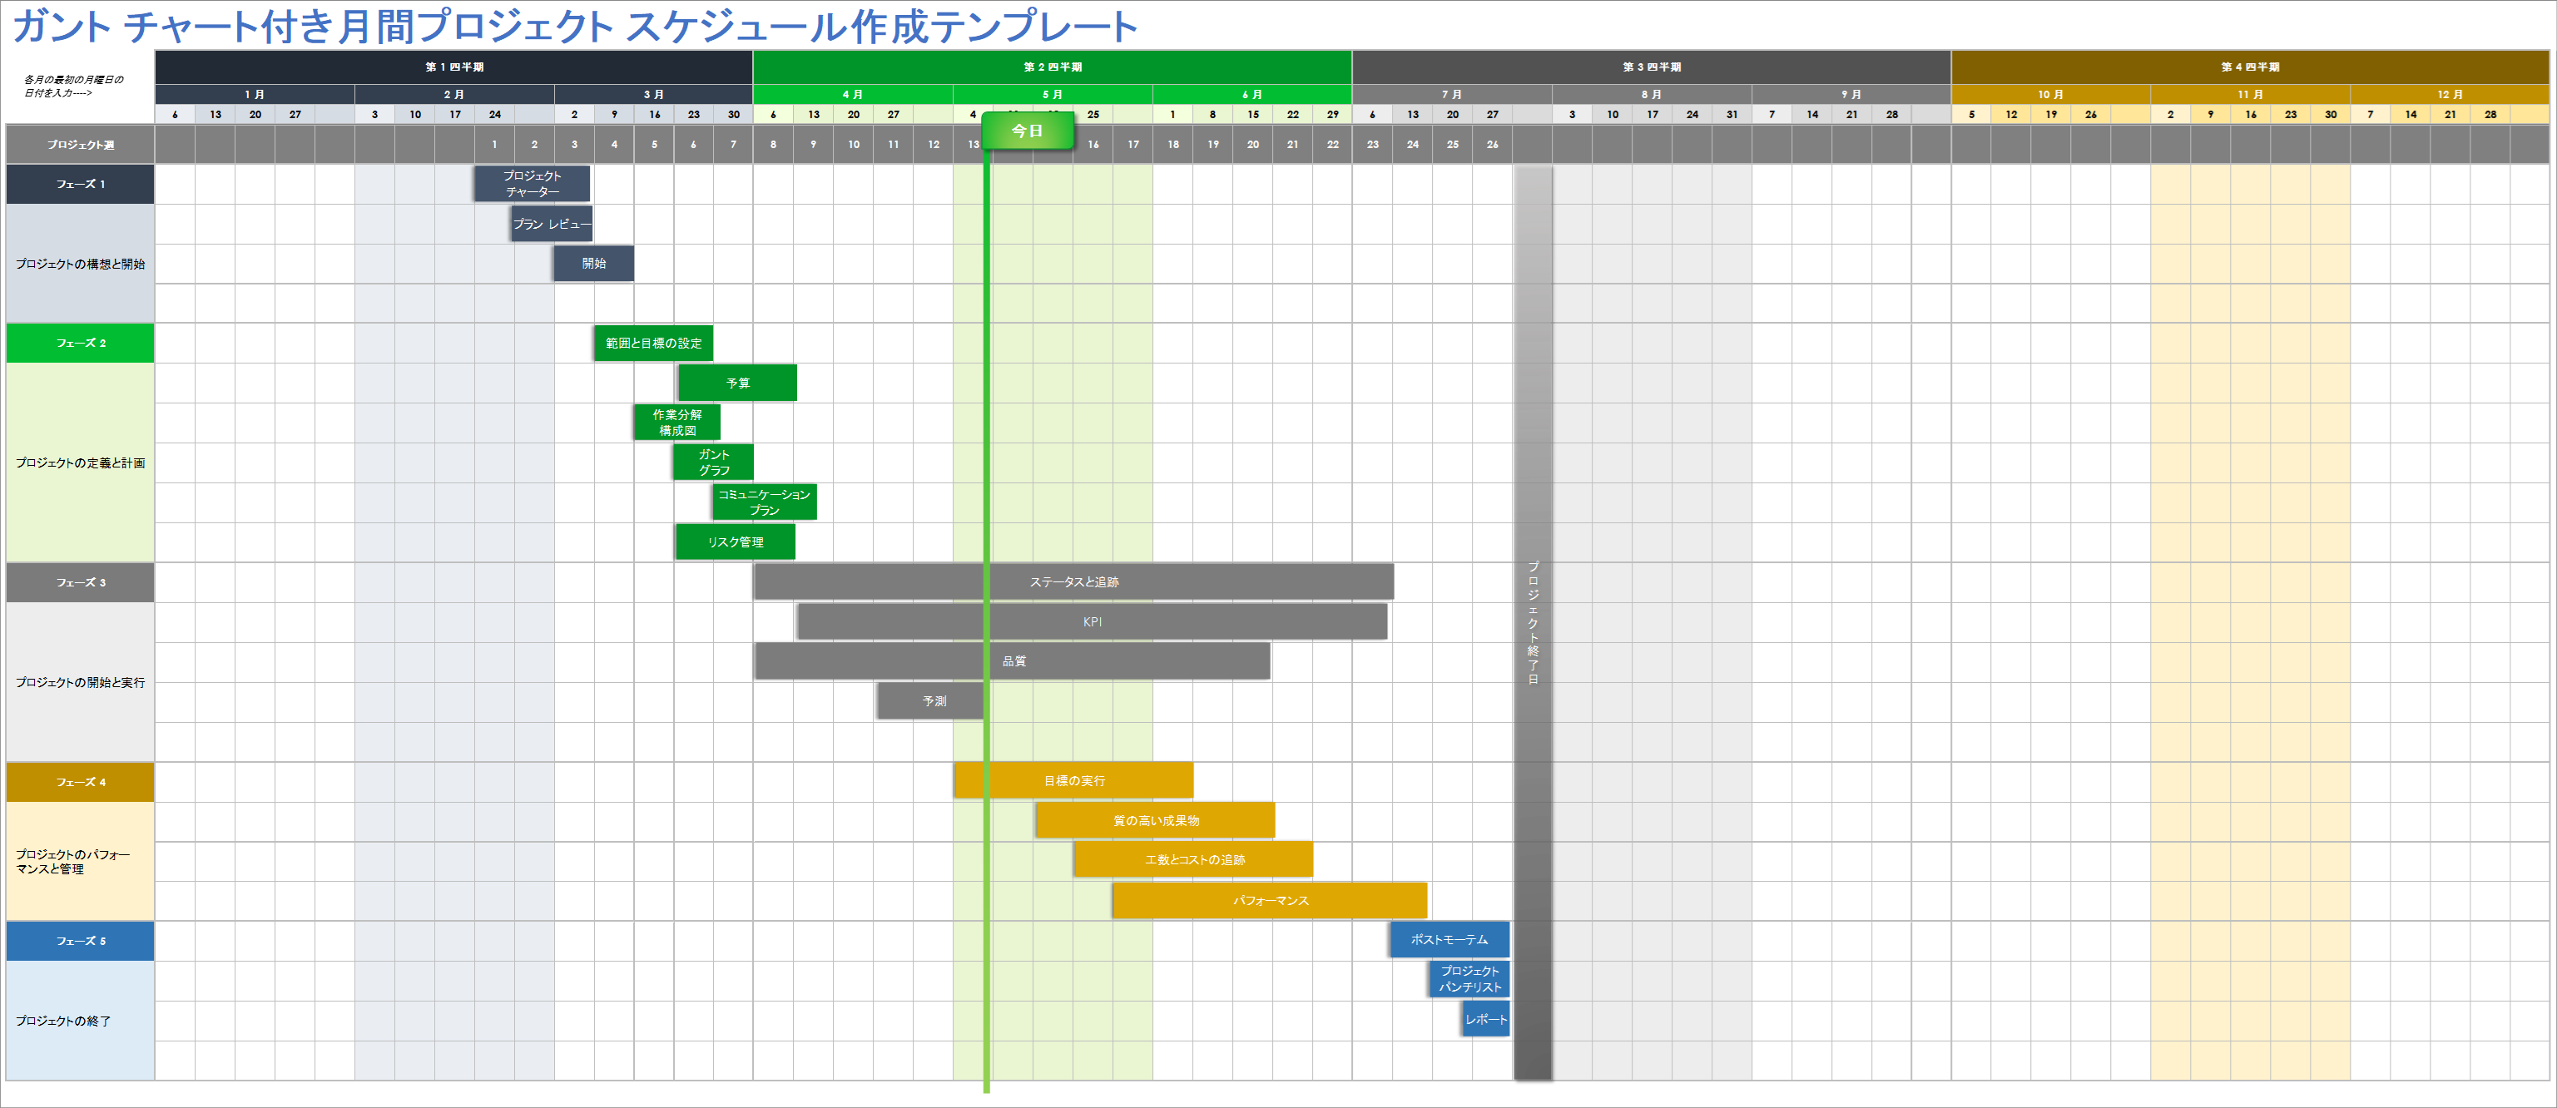Click the パフォーマンス task bar
2557x1108 pixels.
pos(1271,900)
